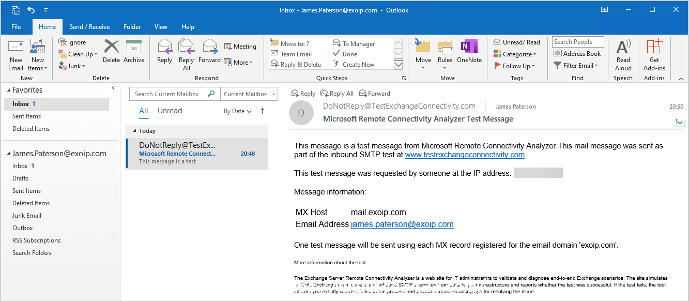This screenshot has height=302, width=689.
Task: Switch to the Send / Receive tab
Action: [89, 27]
